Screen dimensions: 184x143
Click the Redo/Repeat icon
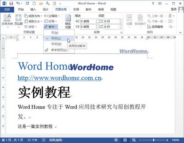[27, 3]
